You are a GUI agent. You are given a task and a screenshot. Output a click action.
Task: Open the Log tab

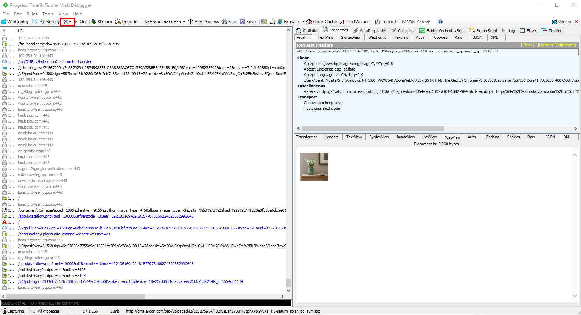tap(509, 31)
